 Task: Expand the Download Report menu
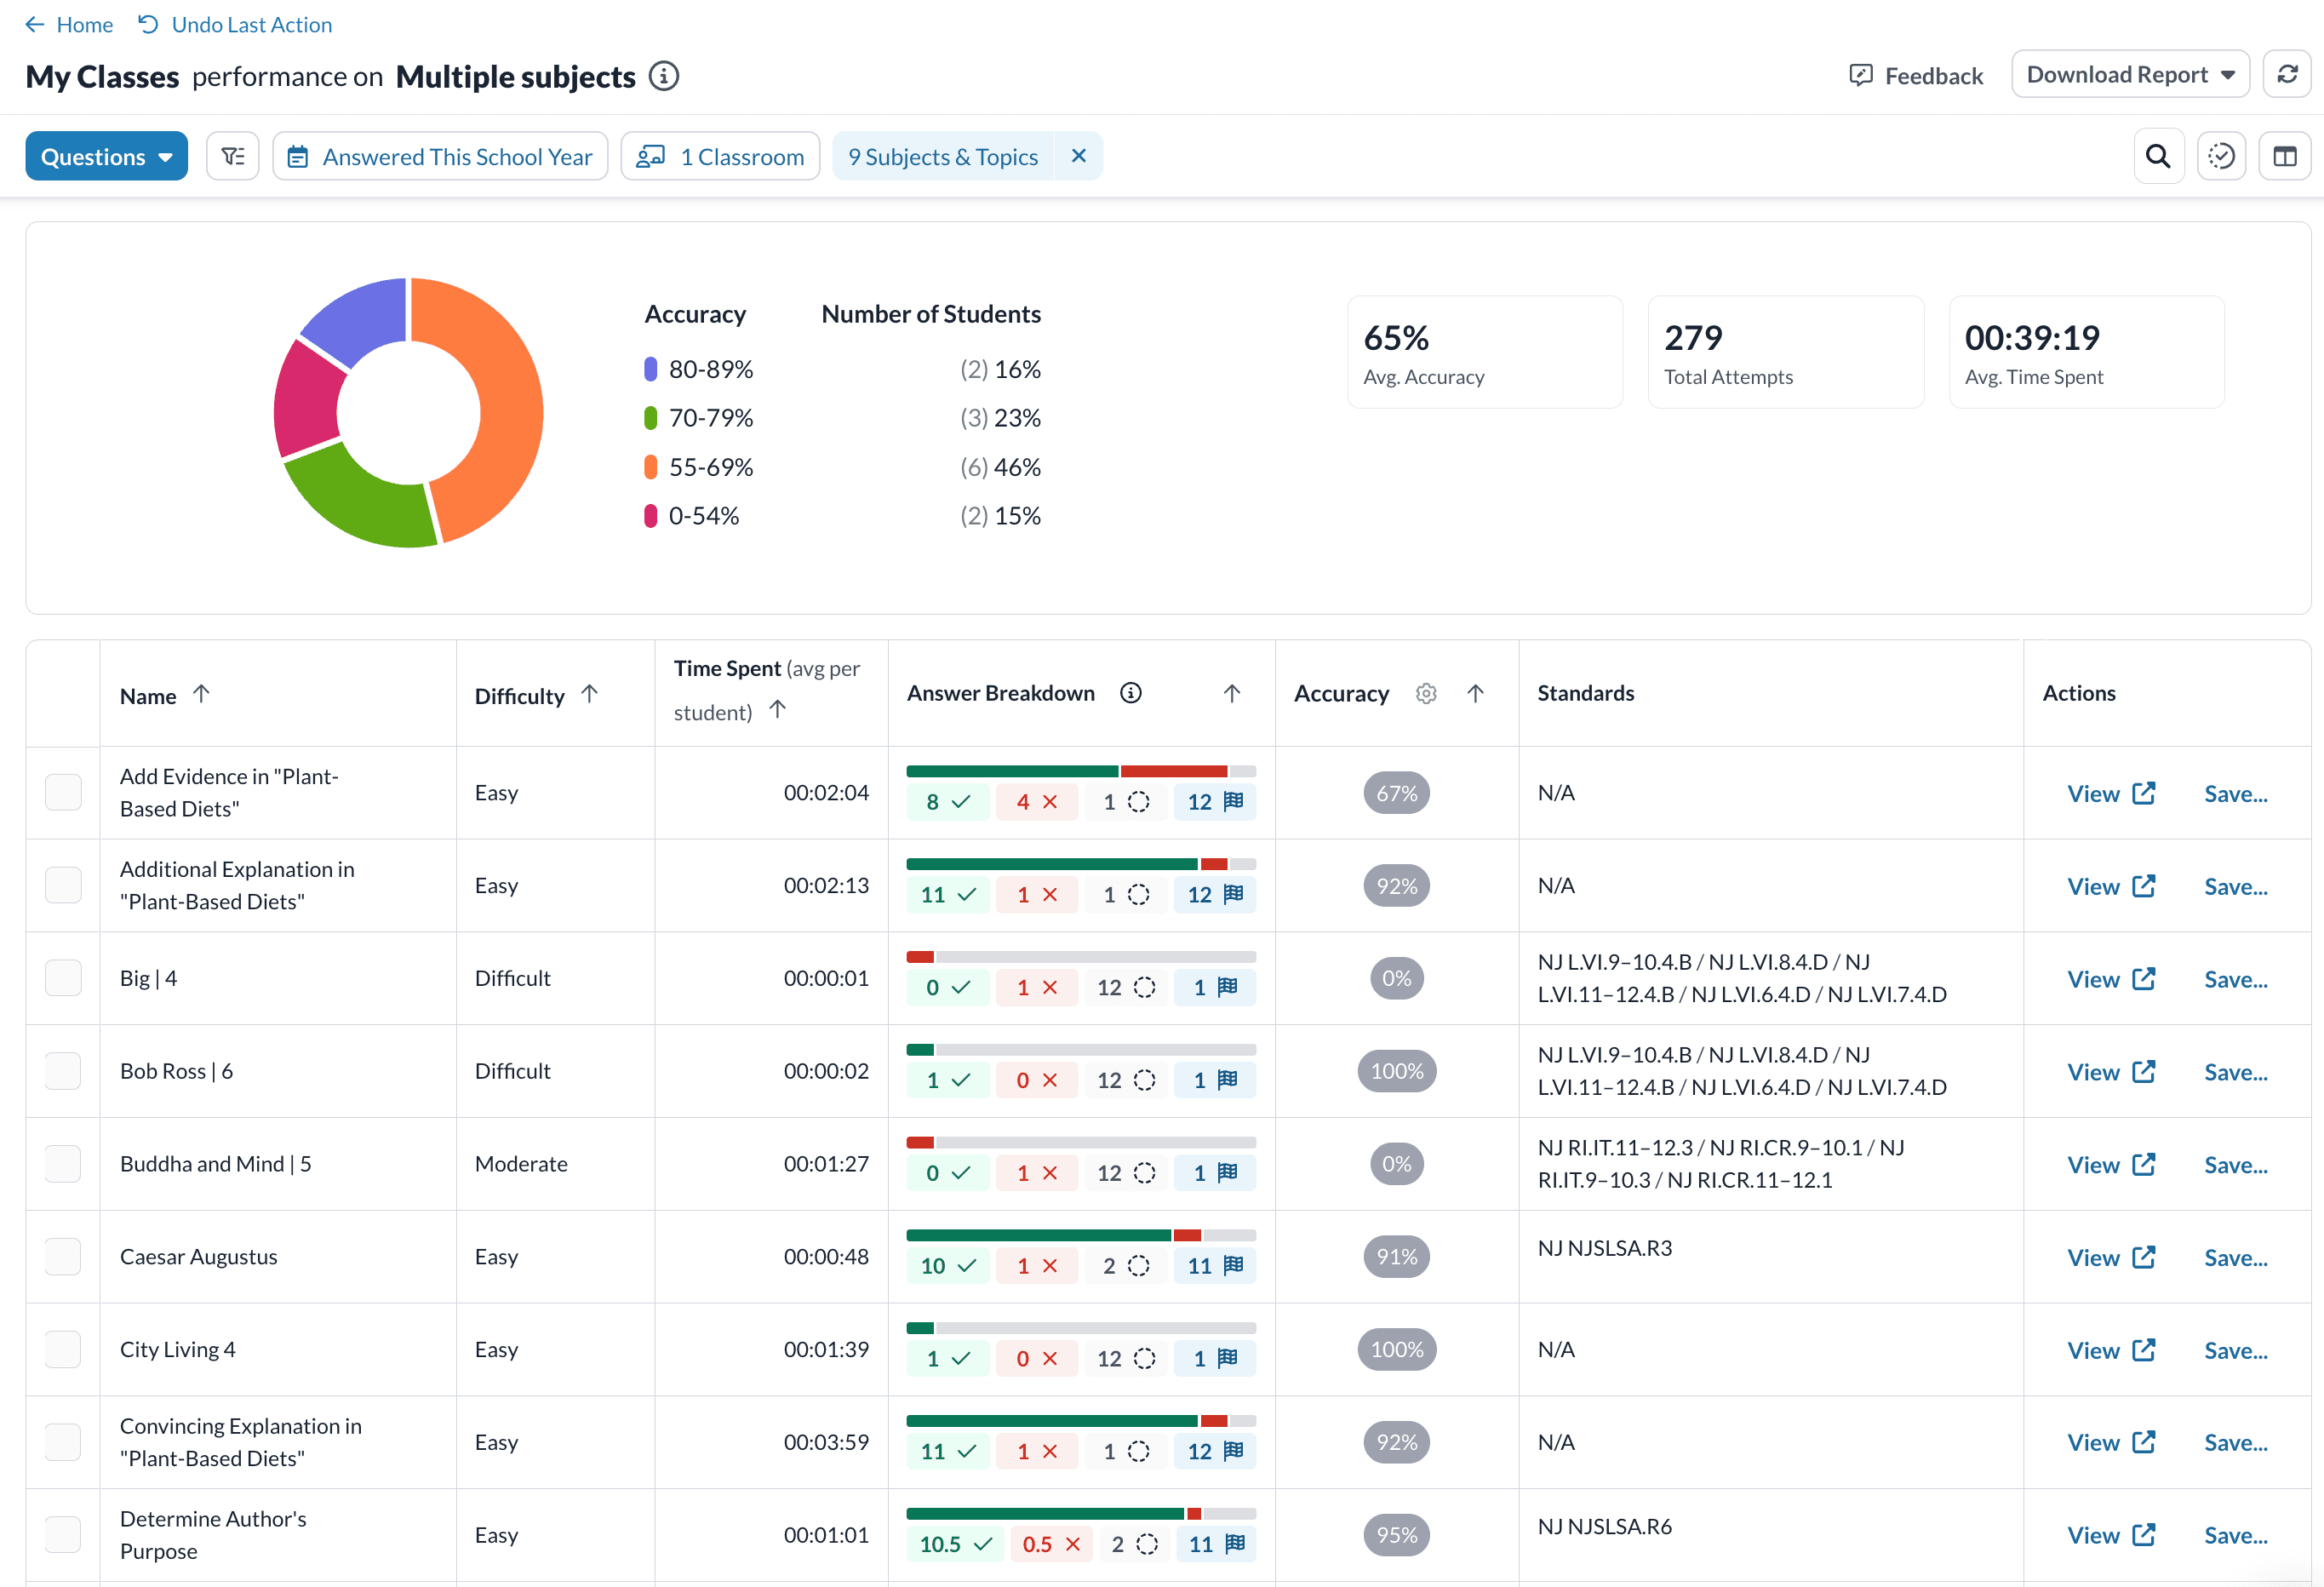[x=2129, y=75]
